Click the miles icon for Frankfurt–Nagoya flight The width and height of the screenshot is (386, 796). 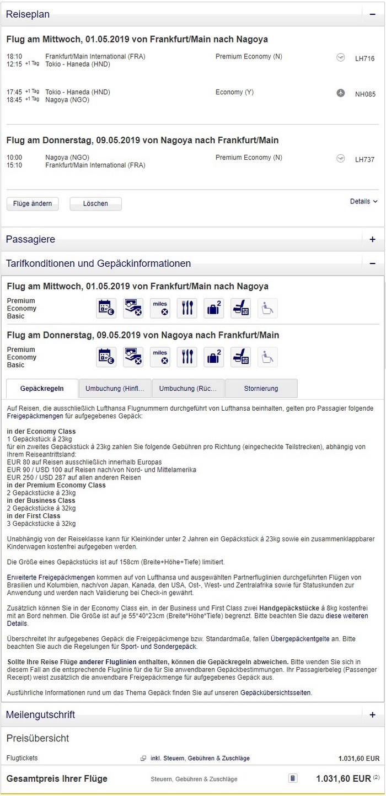[x=160, y=308]
